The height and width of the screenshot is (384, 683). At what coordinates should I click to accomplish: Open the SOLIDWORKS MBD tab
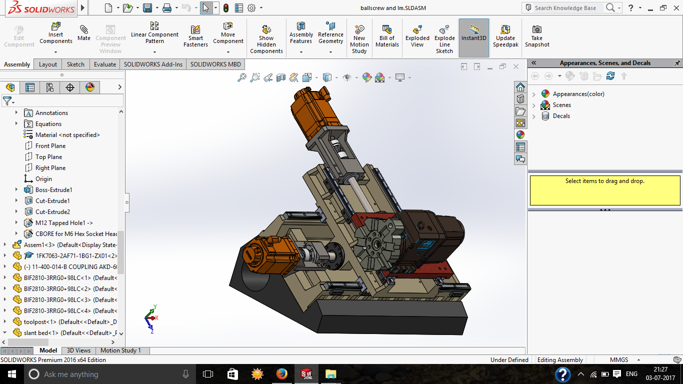[215, 64]
